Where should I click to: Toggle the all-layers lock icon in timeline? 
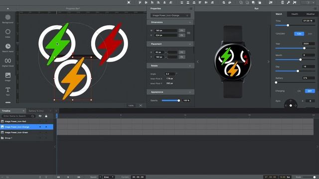pos(46,116)
